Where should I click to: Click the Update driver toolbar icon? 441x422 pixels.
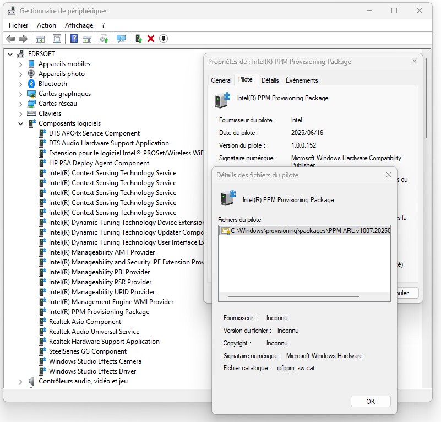pos(138,39)
